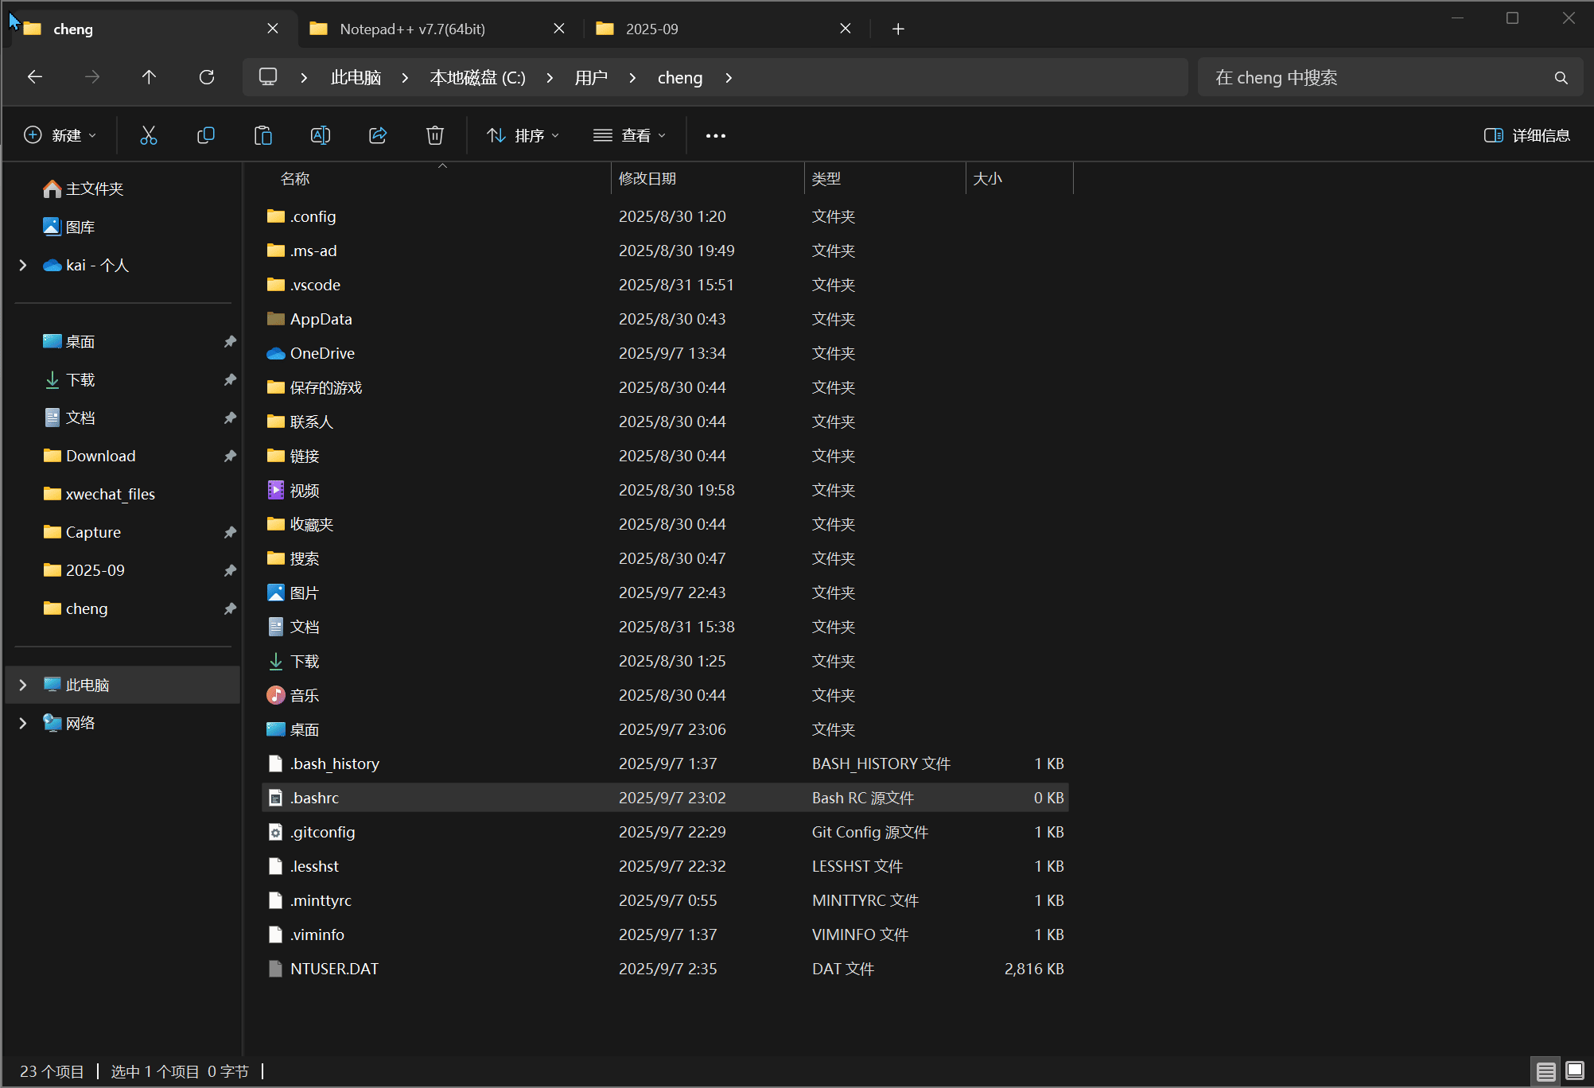Switch to the Notepad++ tab
Screen dimensions: 1594x1088
(413, 28)
